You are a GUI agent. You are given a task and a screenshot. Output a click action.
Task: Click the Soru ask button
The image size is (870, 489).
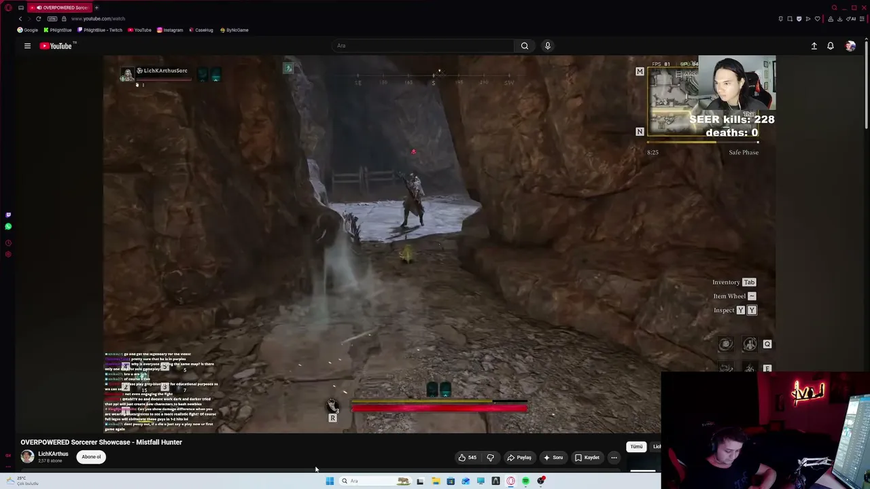(x=553, y=457)
